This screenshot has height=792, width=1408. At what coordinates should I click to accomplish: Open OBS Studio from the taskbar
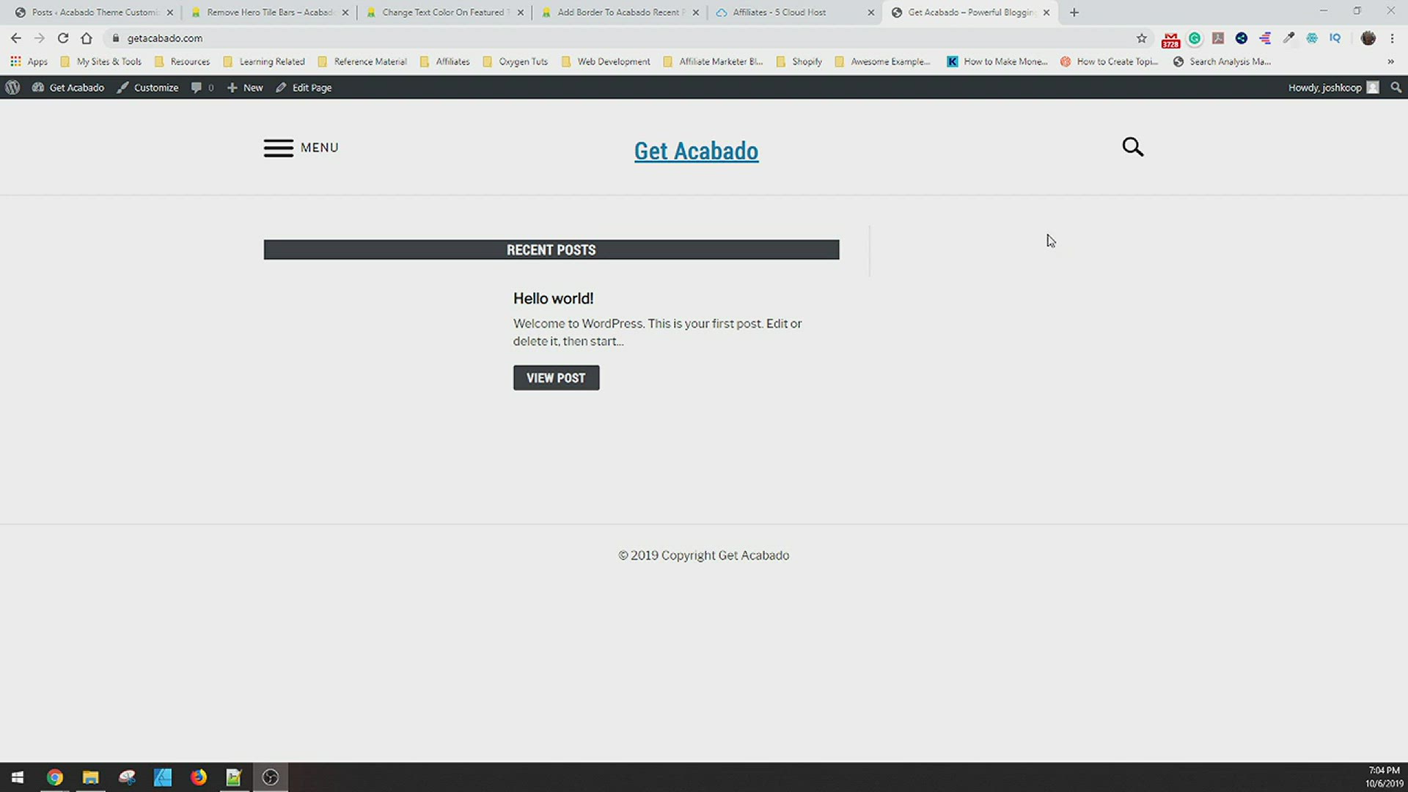coord(271,777)
